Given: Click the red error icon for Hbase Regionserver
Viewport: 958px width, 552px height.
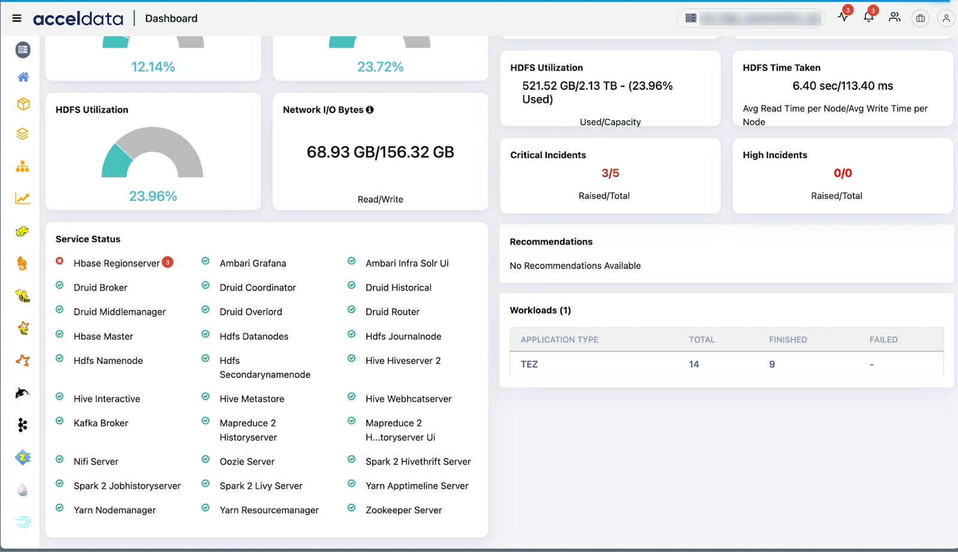Looking at the screenshot, I should [60, 261].
